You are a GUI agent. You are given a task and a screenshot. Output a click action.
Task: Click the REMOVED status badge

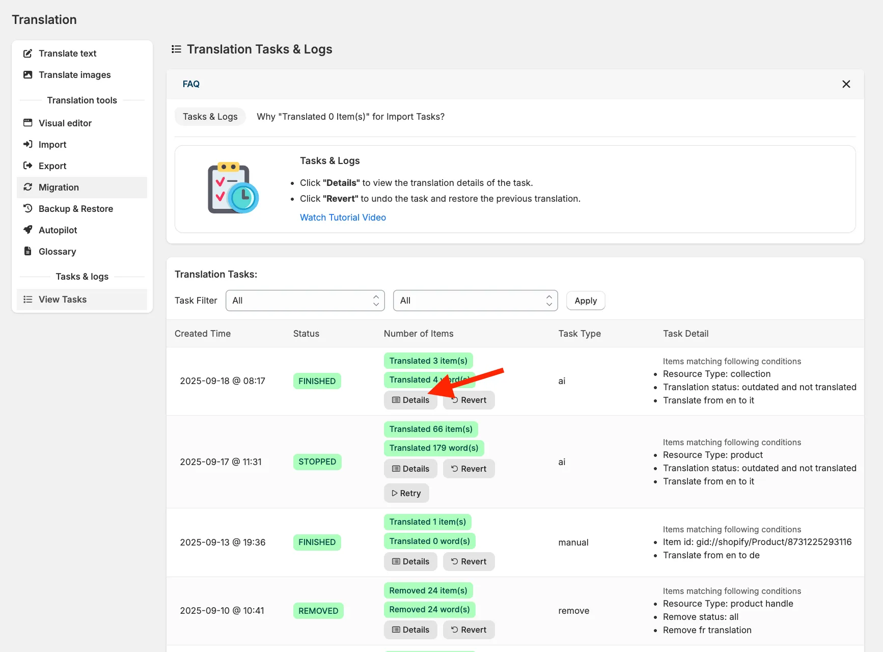[x=318, y=611]
